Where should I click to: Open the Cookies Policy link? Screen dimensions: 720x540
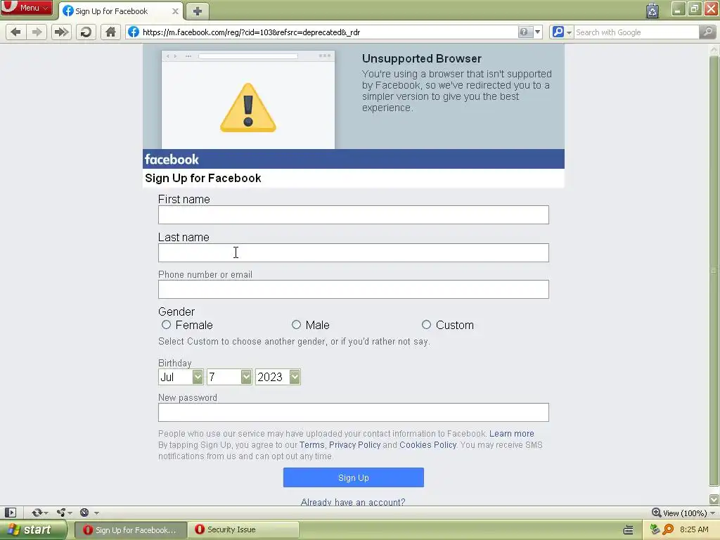tap(427, 445)
